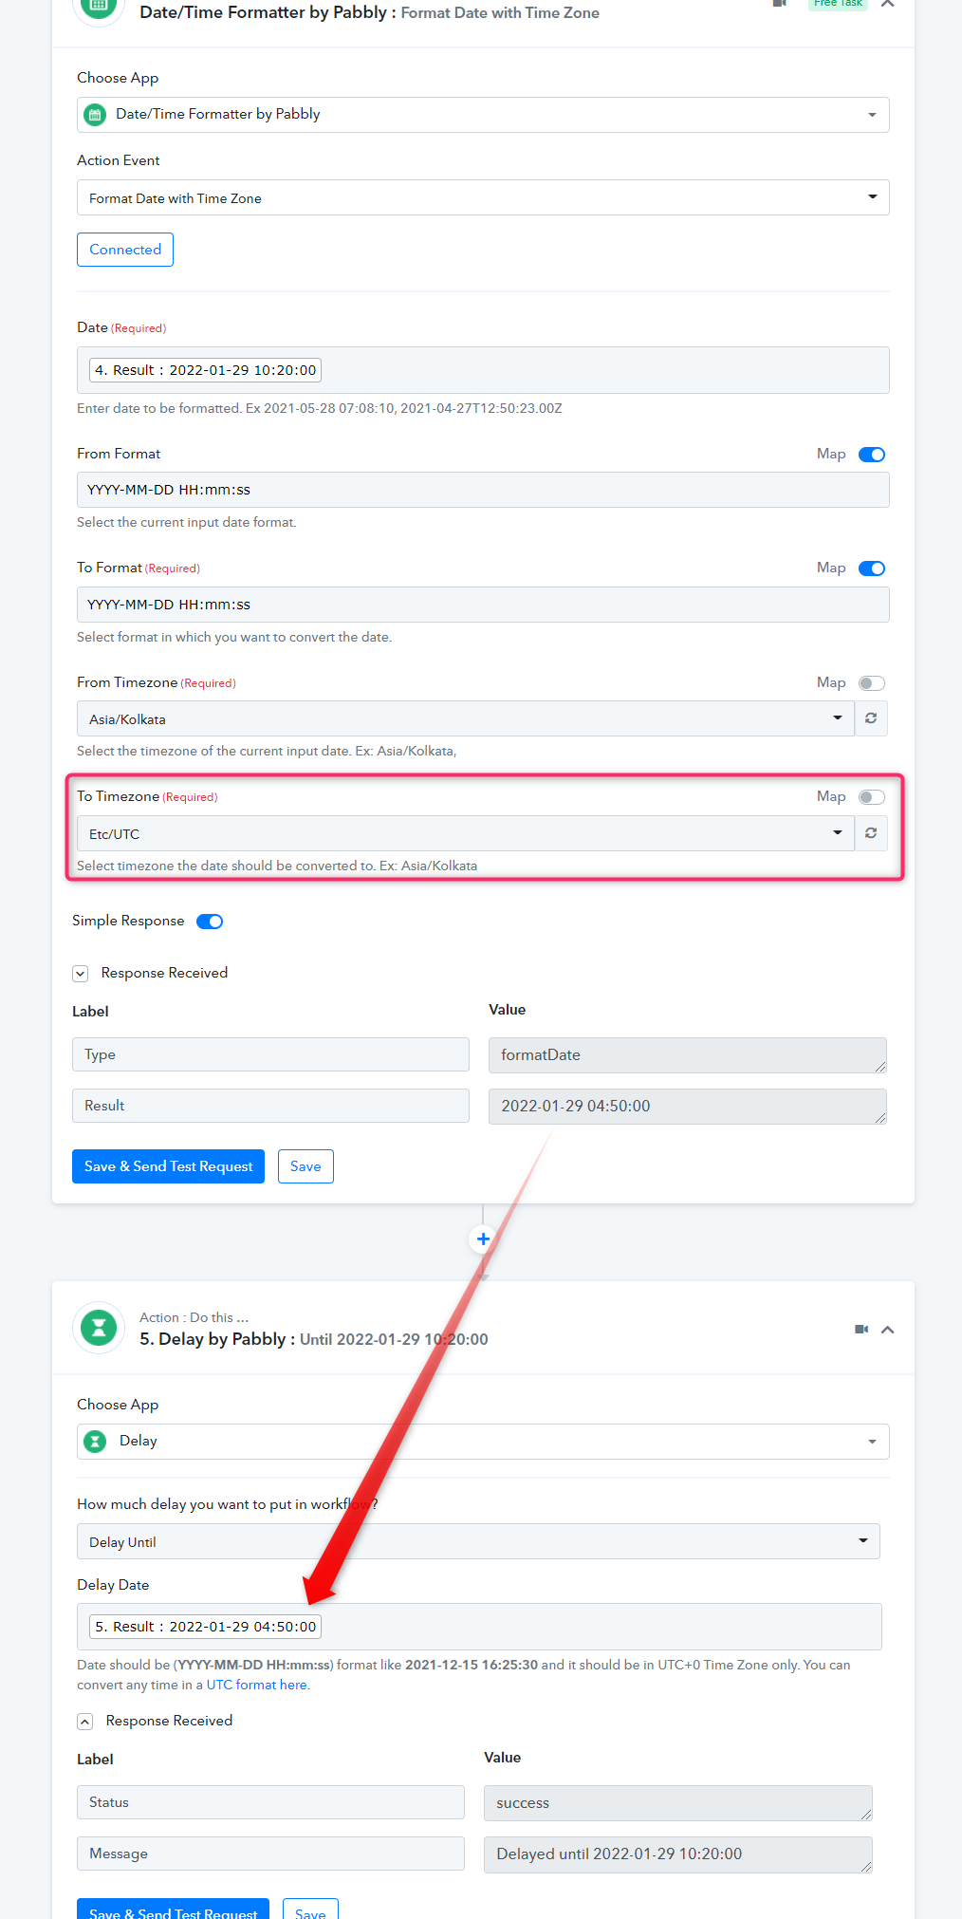962x1919 pixels.
Task: Enable Map switch for To Timezone
Action: point(872,797)
